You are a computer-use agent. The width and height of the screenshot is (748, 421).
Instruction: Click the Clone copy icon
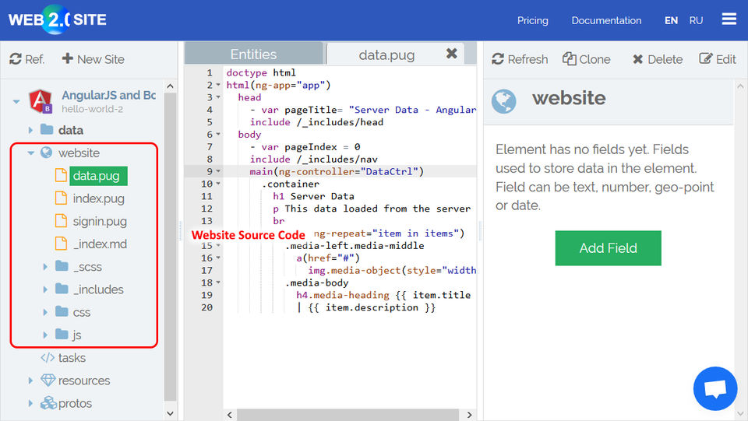click(x=569, y=58)
